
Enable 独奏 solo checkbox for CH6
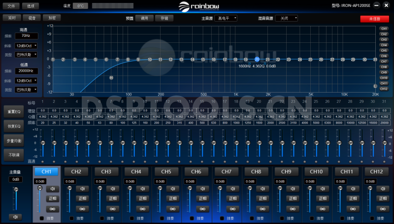[192, 218]
